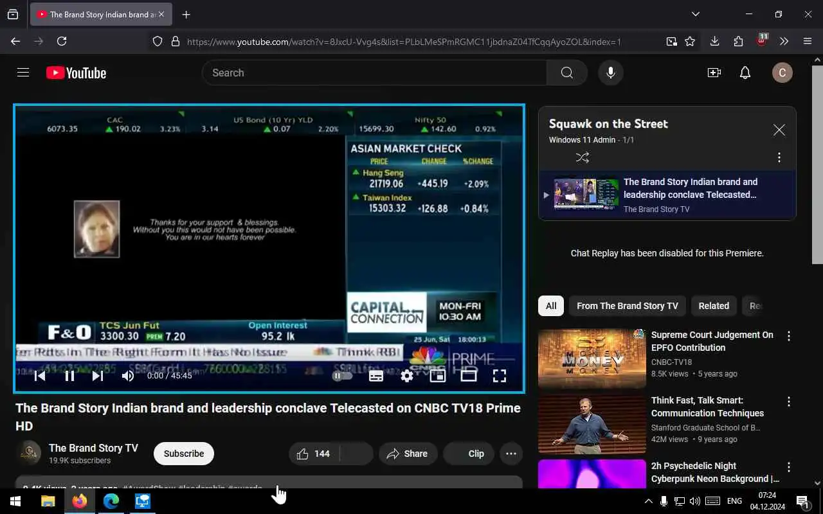Open uBlock extension icon with badge
The height and width of the screenshot is (514, 823).
pos(762,40)
